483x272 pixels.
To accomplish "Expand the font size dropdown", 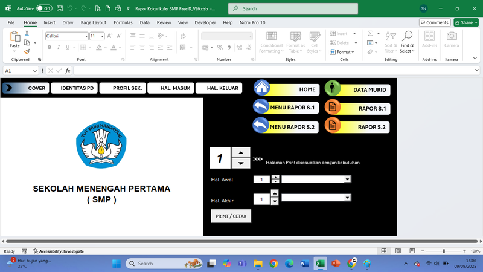I will 101,36.
